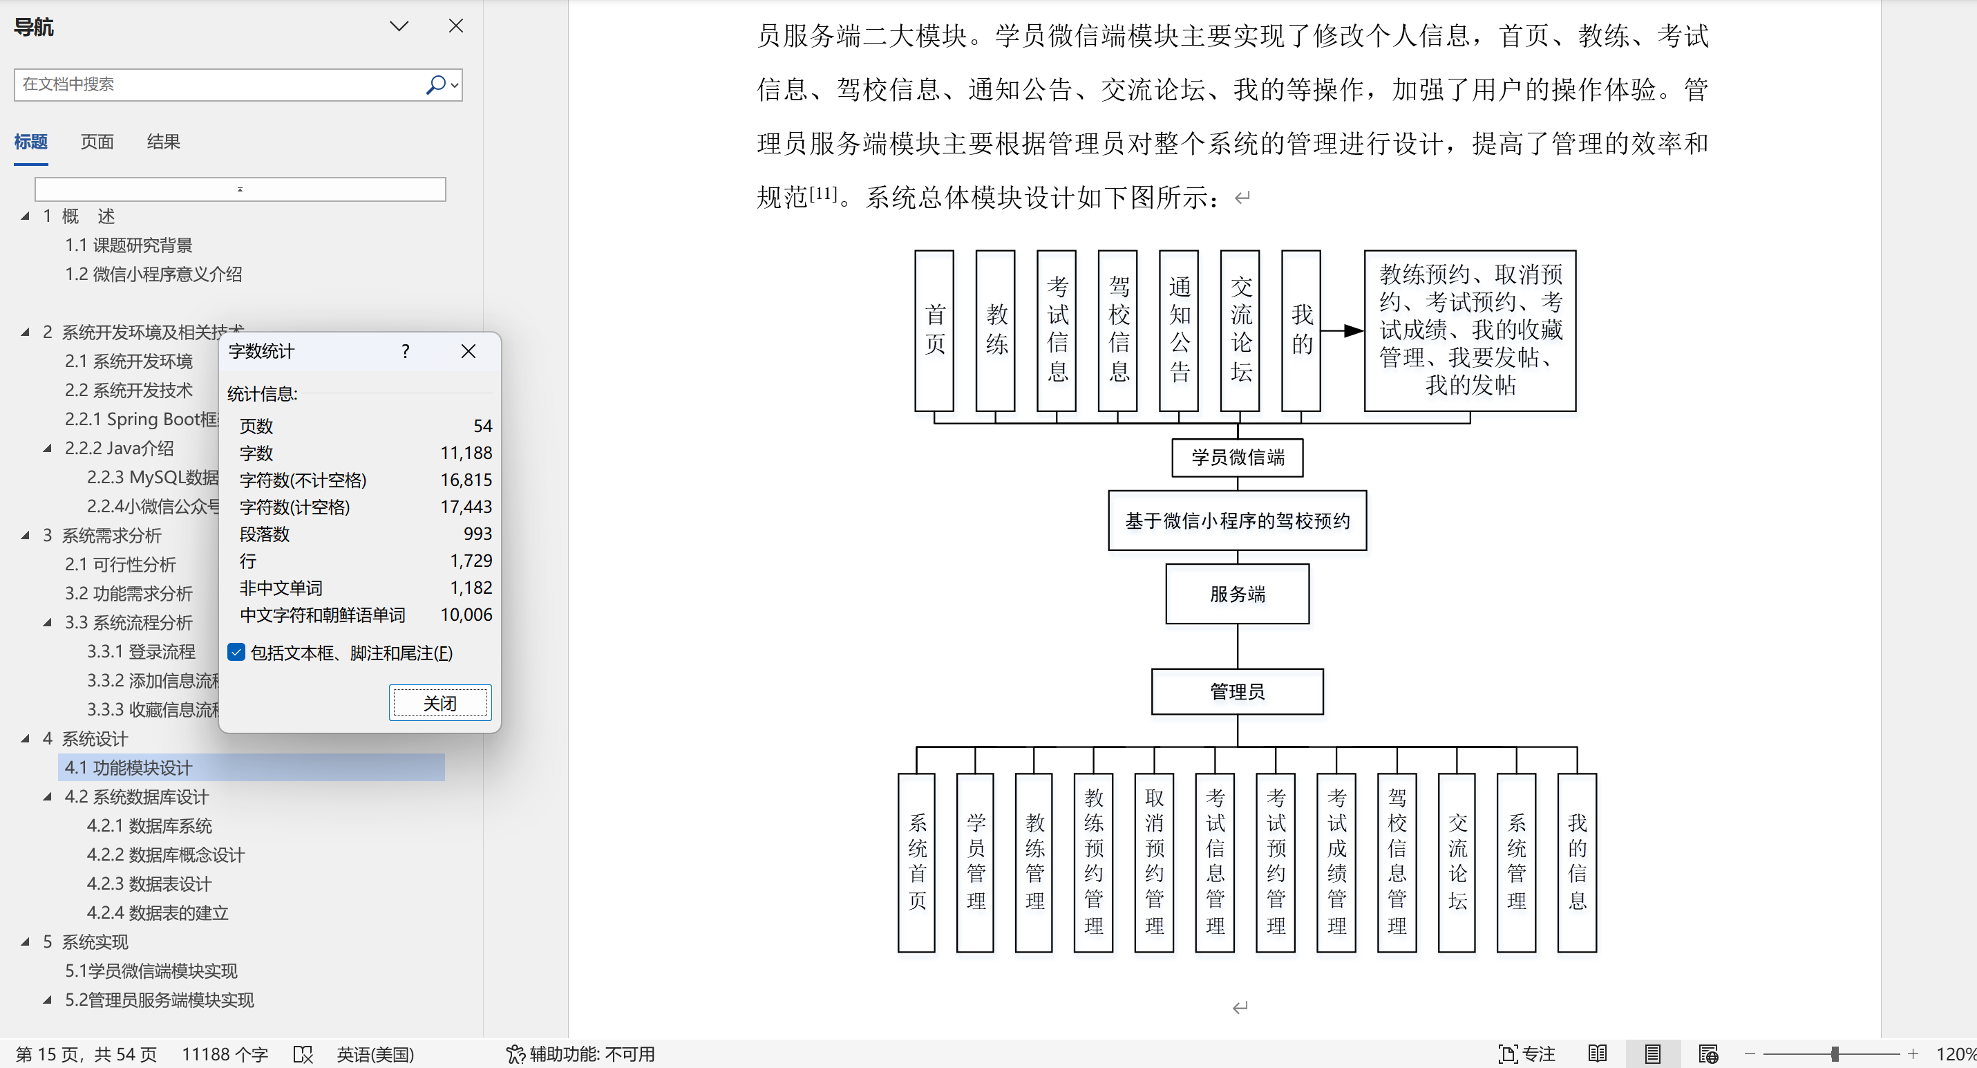
Task: Select the '基于微信小程序的驾校预约' diagram box
Action: point(1237,521)
